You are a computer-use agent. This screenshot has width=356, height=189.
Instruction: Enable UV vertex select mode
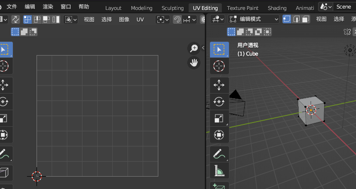pyautogui.click(x=27, y=19)
